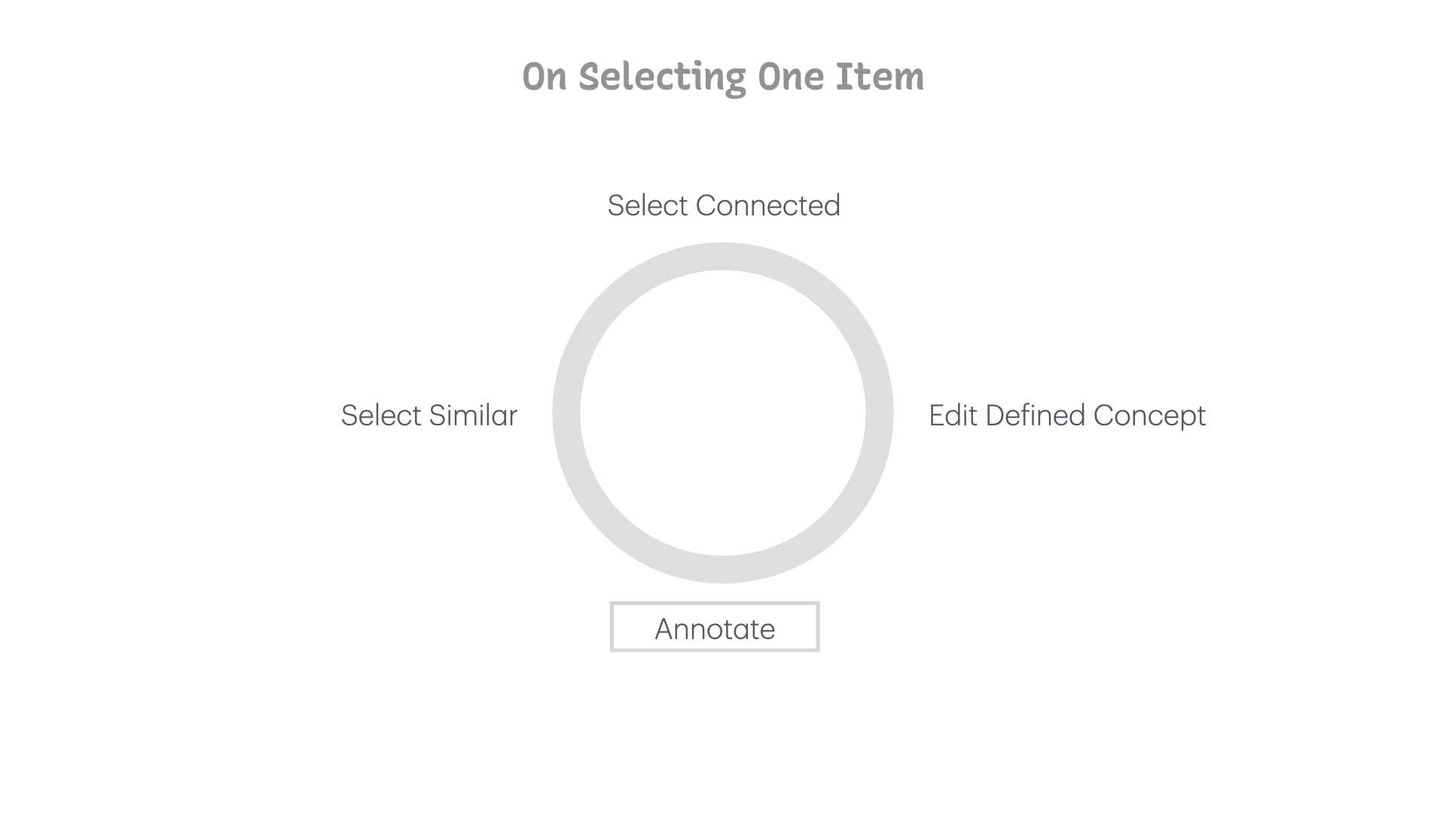Open the Edit Defined Concept option

tap(1066, 416)
